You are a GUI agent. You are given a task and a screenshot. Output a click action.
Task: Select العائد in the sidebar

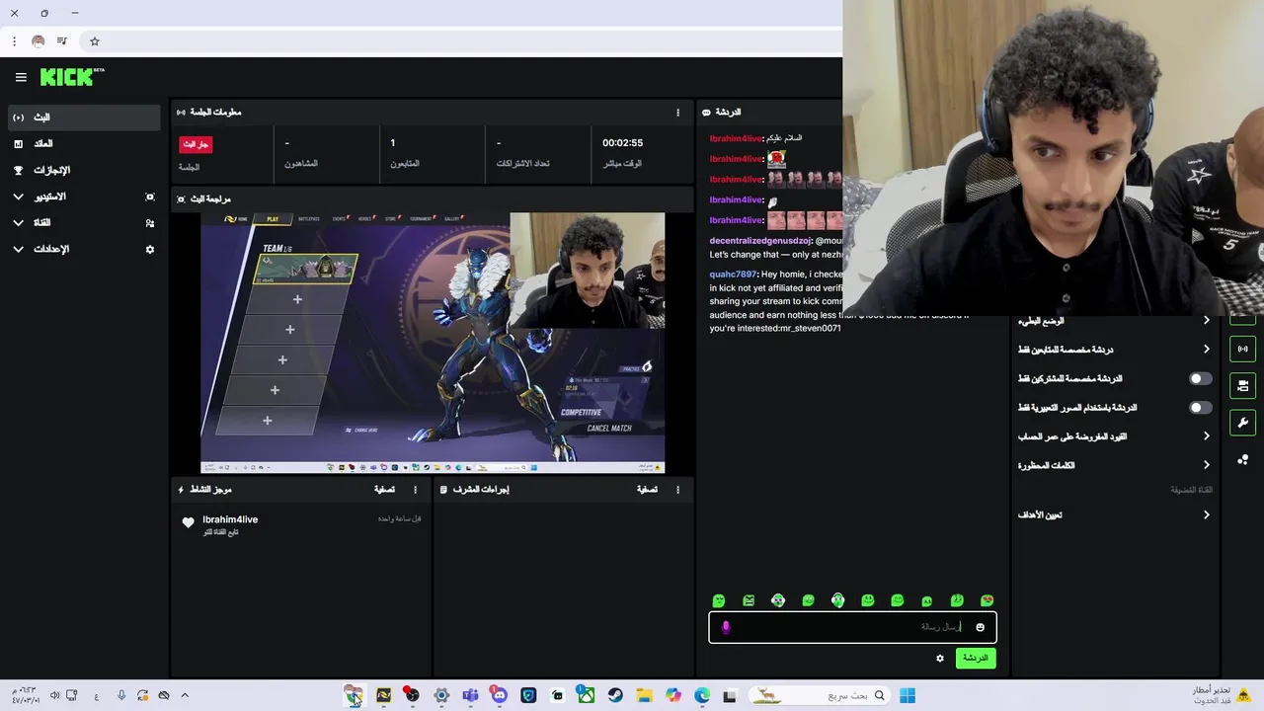[x=83, y=144]
